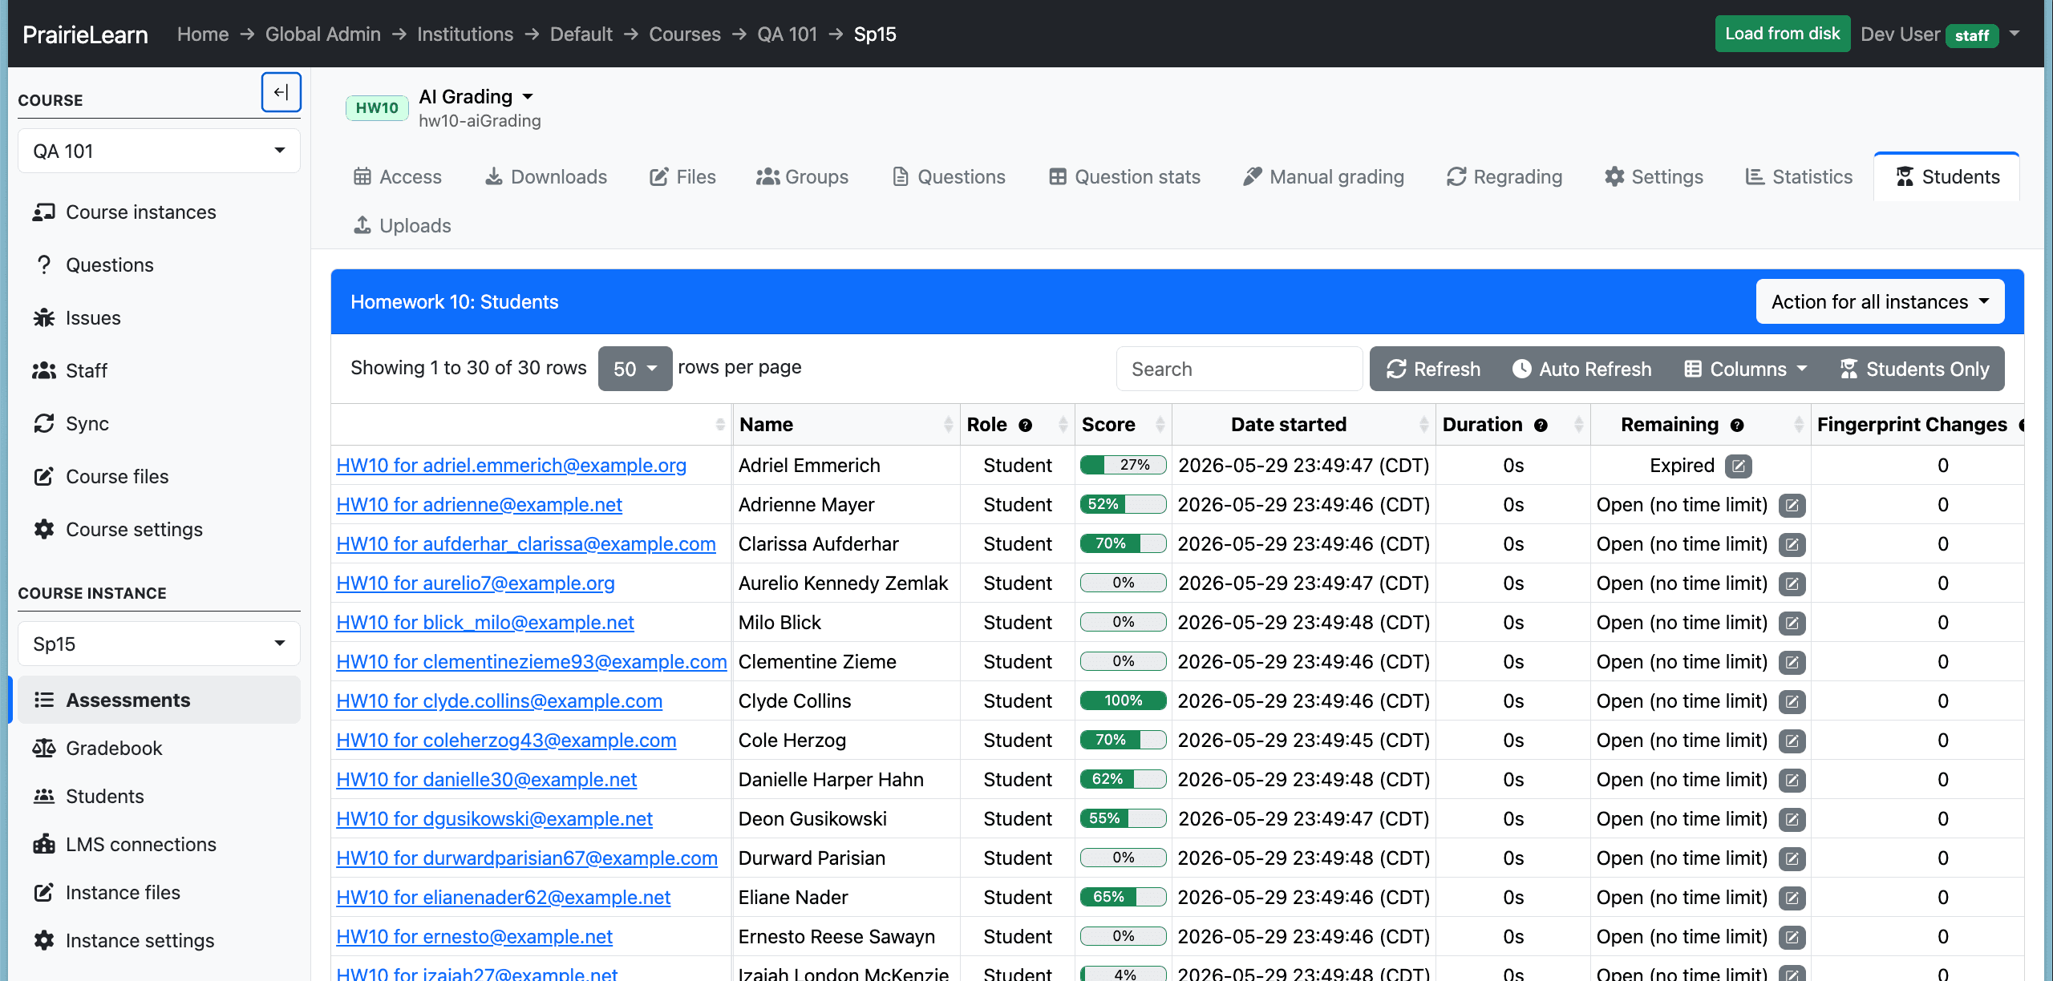Screen dimensions: 2053x981
Task: Edit time limit for Clementine Zieme
Action: click(1792, 662)
